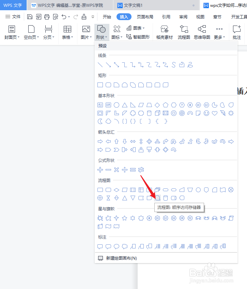Image resolution: width=247 pixels, height=289 pixels.
Task: Open the quick access toolbar customize arrow
Action: (93, 17)
